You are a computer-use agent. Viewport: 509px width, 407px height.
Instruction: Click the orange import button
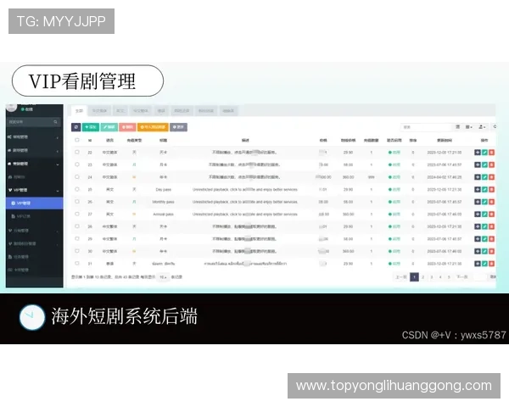(153, 127)
